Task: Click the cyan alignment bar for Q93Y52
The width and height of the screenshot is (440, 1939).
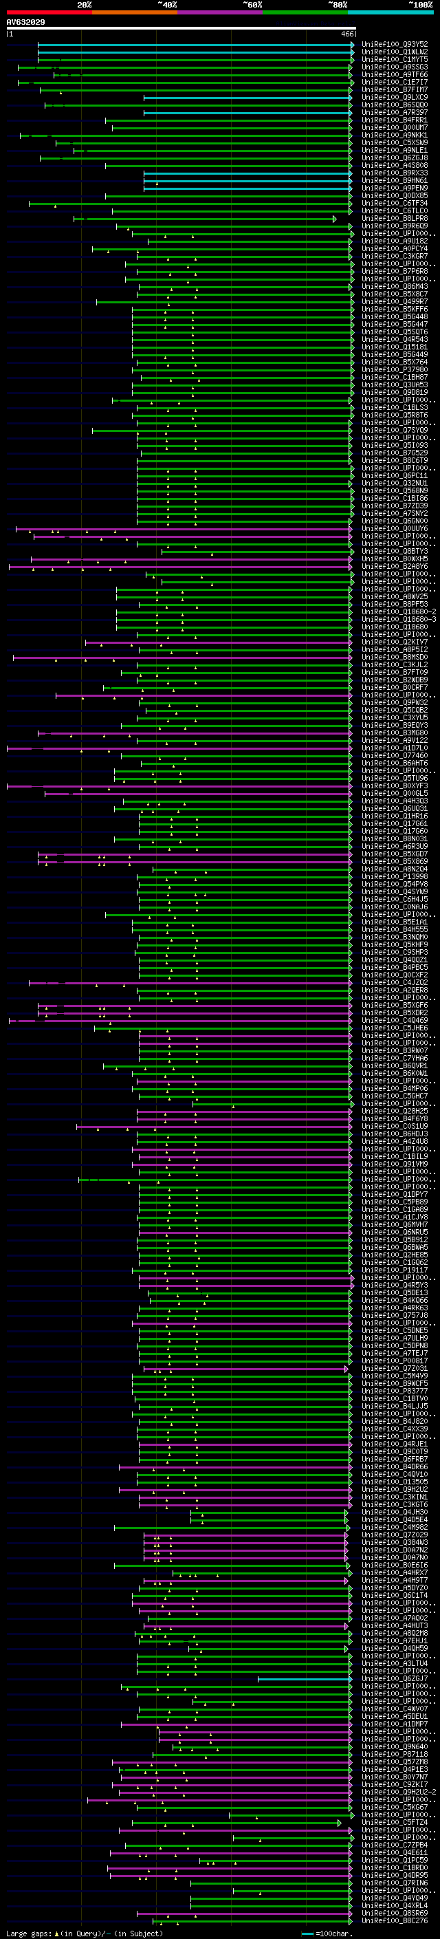Action: click(x=195, y=45)
